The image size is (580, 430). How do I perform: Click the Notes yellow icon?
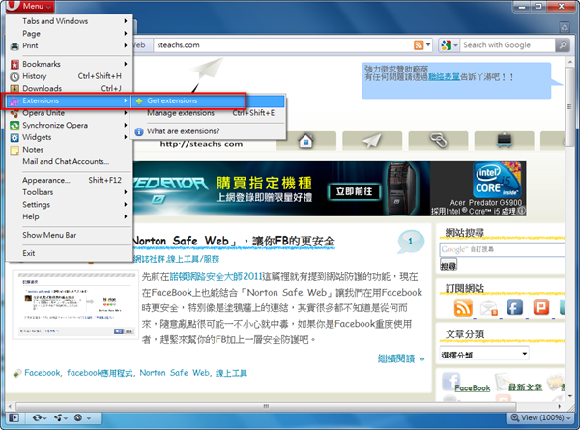pyautogui.click(x=14, y=150)
